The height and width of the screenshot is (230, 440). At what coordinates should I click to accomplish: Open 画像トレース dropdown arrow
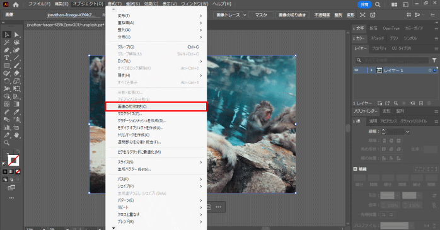tap(245, 15)
